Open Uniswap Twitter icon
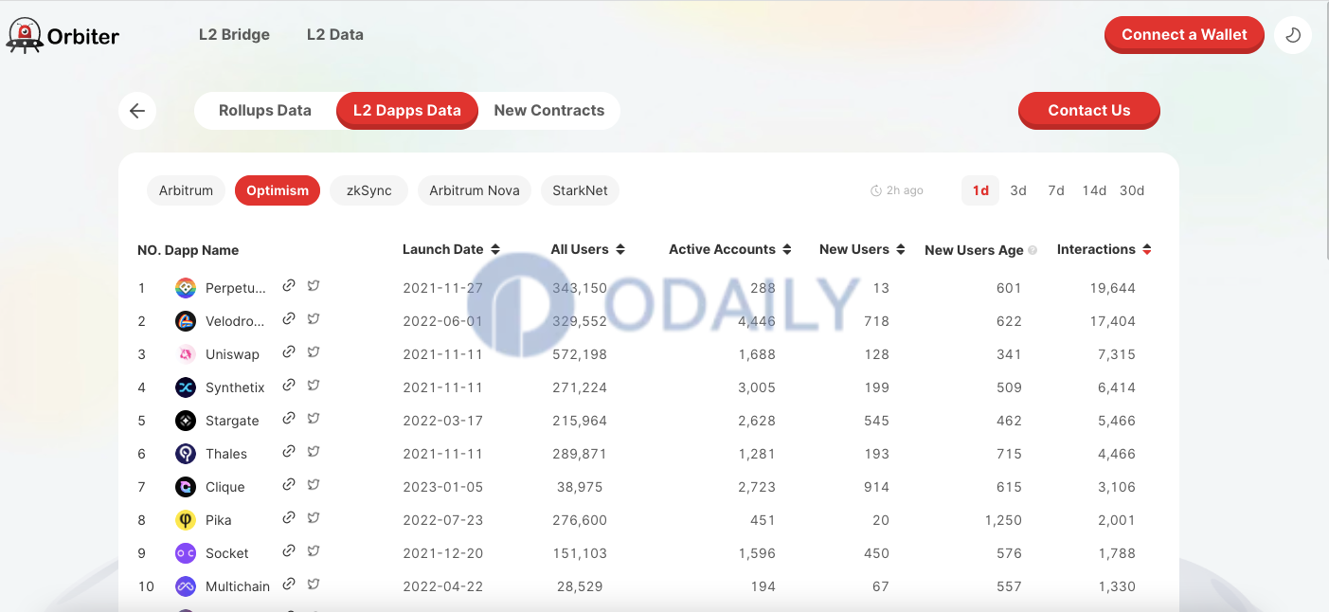 314,351
